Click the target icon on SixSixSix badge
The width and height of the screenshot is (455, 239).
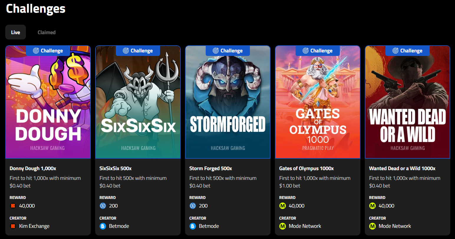126,51
